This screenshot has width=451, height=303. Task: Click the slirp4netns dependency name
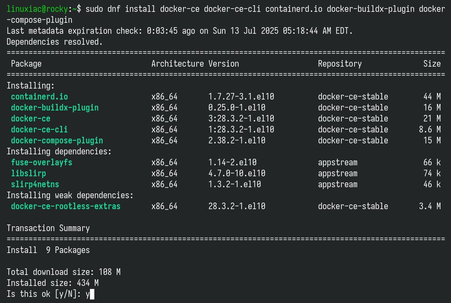click(35, 184)
